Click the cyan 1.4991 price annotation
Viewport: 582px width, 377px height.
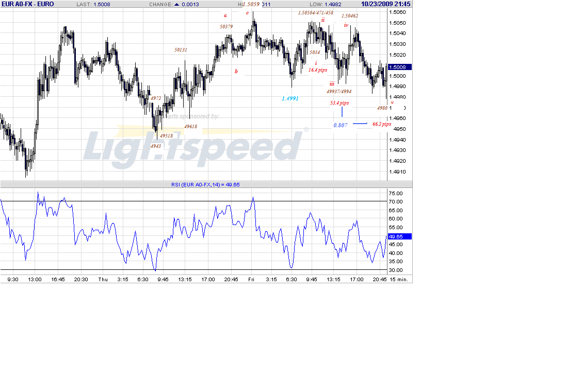pyautogui.click(x=290, y=98)
